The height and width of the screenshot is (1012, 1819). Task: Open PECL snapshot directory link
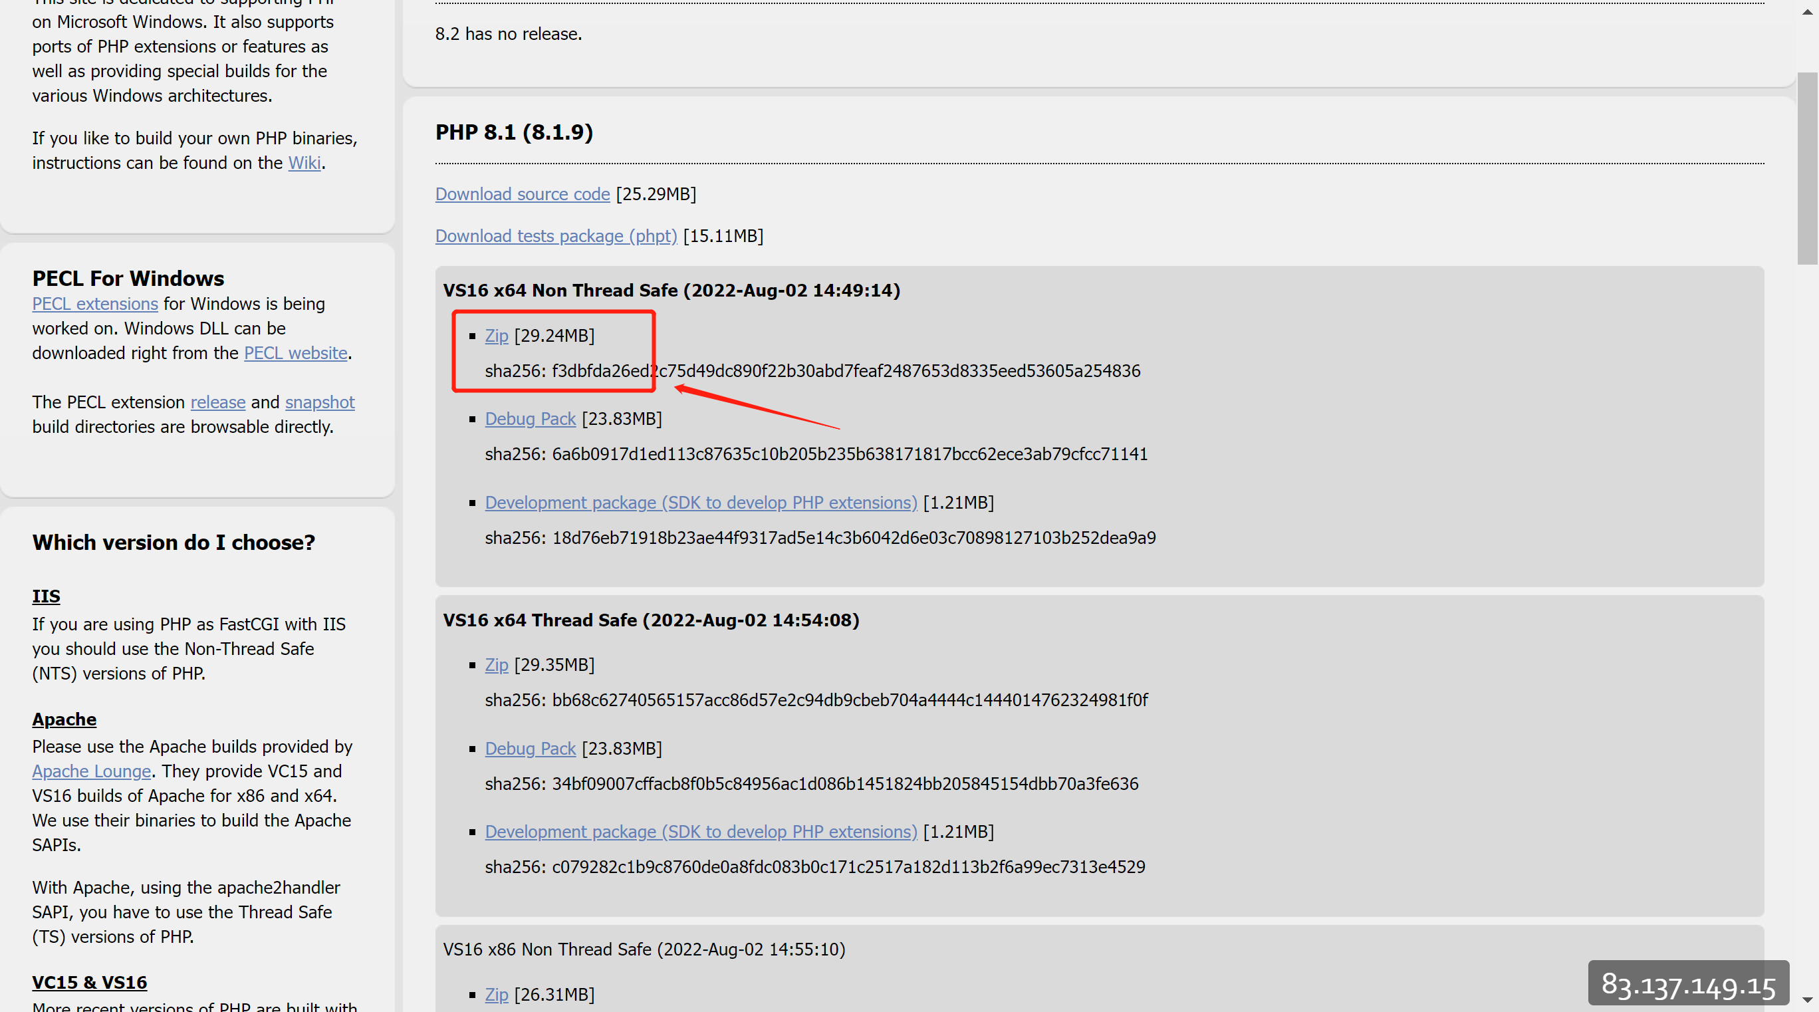coord(319,402)
